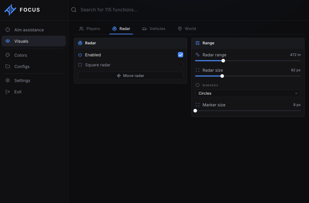309x203 pixels.
Task: Click the Range panel sliders icon
Action: tap(198, 43)
